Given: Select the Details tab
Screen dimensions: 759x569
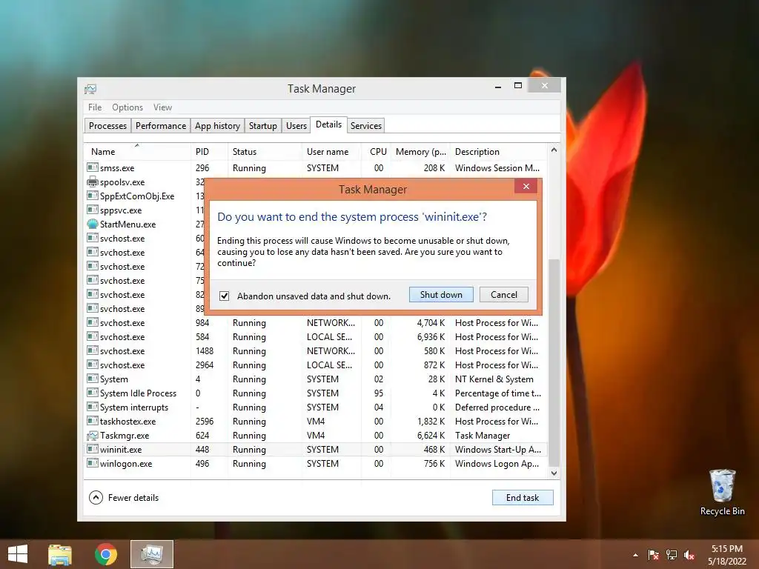Looking at the screenshot, I should [328, 124].
